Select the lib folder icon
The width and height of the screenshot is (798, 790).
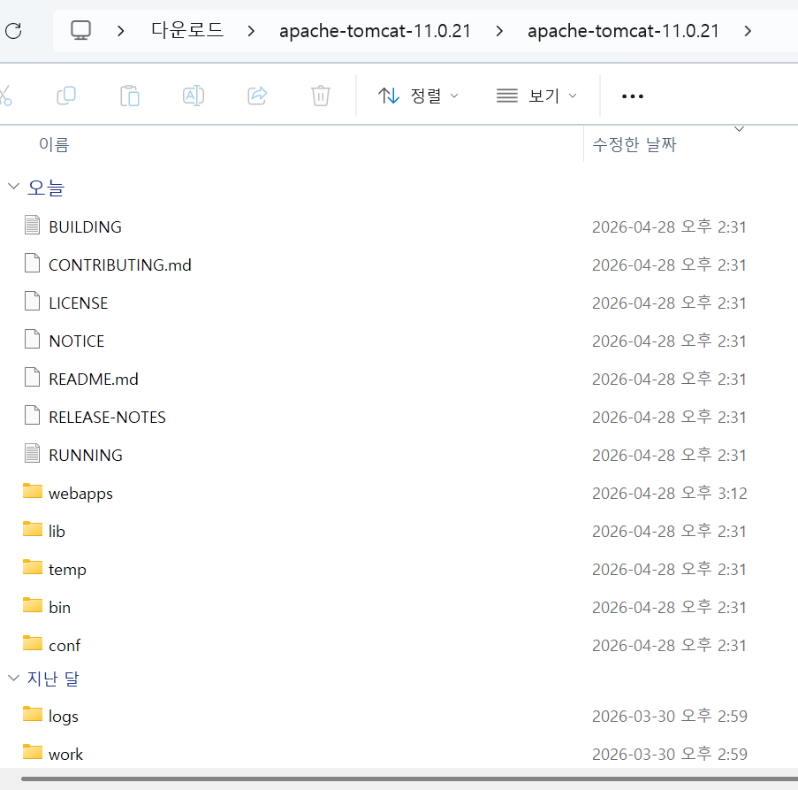tap(33, 529)
